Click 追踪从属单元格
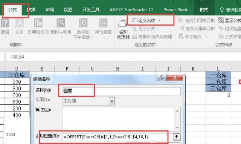Viewport: 241px width, 144px height. click(x=197, y=29)
